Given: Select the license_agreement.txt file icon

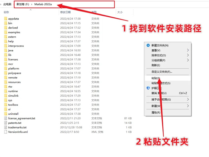Looking at the screenshot, I should (6, 118).
